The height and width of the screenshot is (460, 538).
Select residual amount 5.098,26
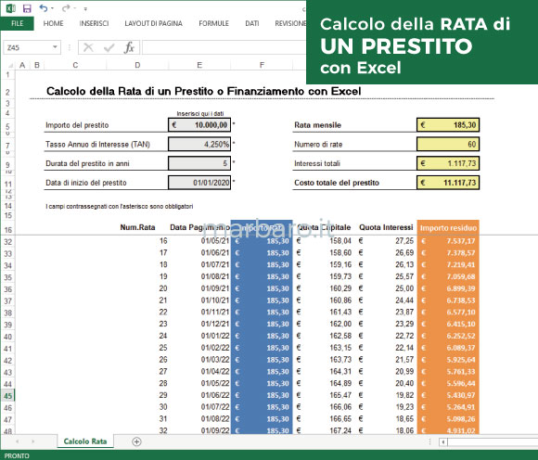(460, 418)
